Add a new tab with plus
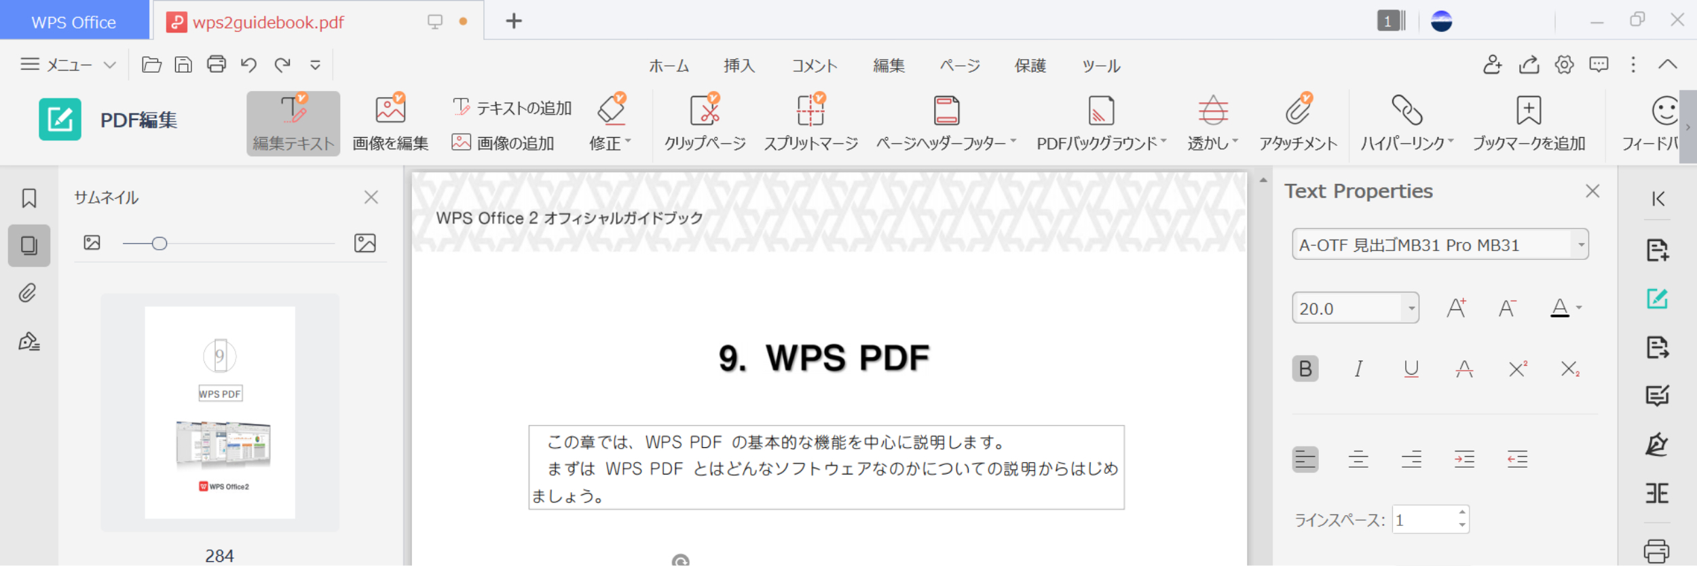1697x566 pixels. click(x=514, y=21)
